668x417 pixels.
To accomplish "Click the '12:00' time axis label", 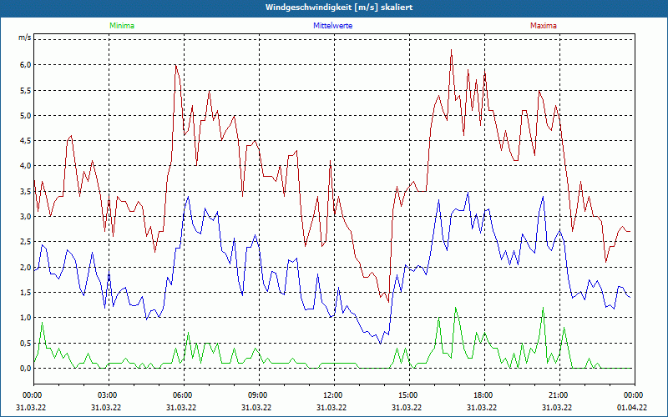I will [334, 395].
